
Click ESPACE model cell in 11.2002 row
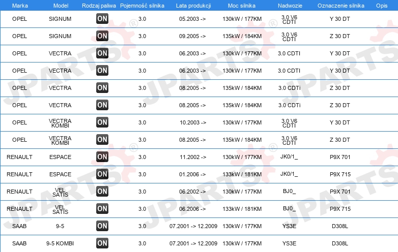click(60, 157)
